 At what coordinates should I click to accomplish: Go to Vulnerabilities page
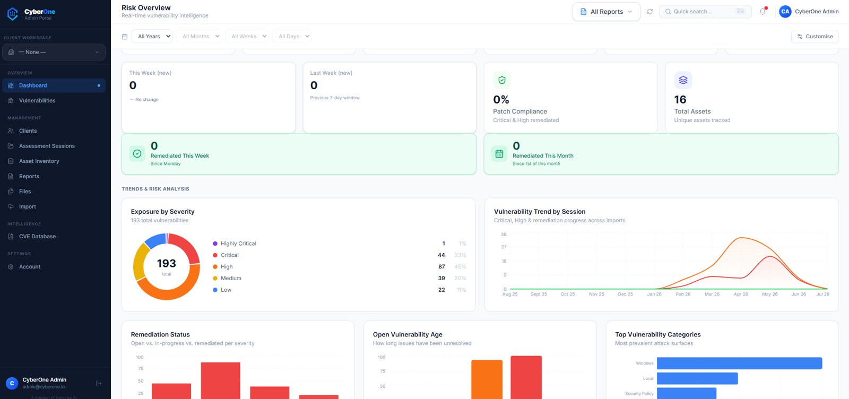(54, 100)
